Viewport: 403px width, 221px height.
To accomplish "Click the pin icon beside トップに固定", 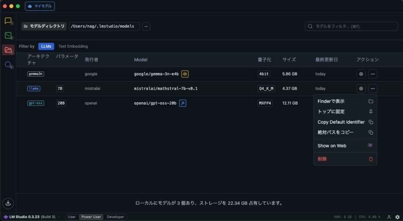I will pos(371,111).
